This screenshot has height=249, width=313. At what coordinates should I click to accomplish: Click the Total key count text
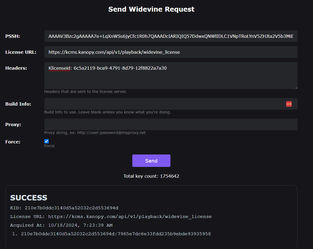point(151,176)
